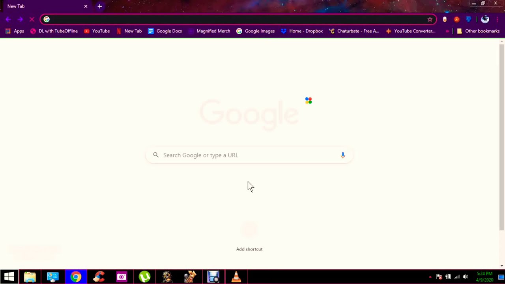Open a new tab with the plus button
This screenshot has height=284, width=505.
point(100,6)
